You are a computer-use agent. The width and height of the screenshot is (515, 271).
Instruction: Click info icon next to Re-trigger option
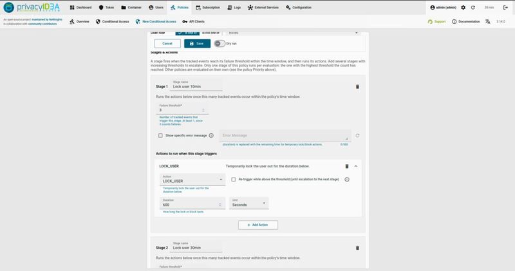click(347, 180)
